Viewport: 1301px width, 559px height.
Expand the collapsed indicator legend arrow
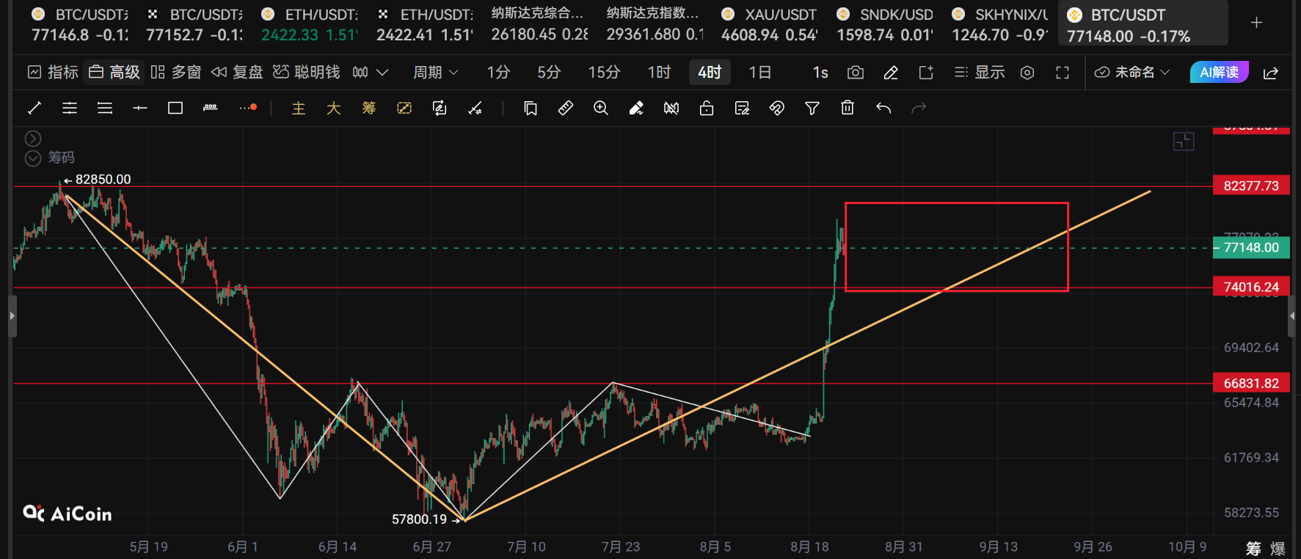pos(33,138)
